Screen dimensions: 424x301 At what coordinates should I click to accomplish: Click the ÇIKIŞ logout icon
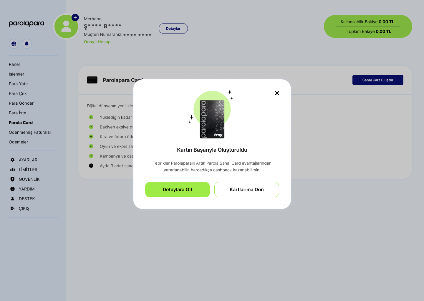[x=12, y=208]
